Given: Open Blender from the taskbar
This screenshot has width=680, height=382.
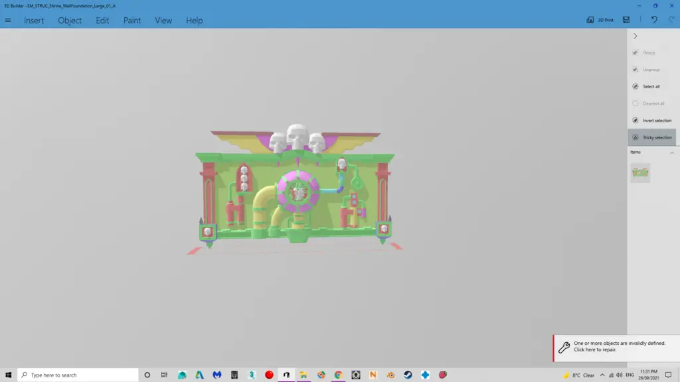Looking at the screenshot, I should click(390, 375).
